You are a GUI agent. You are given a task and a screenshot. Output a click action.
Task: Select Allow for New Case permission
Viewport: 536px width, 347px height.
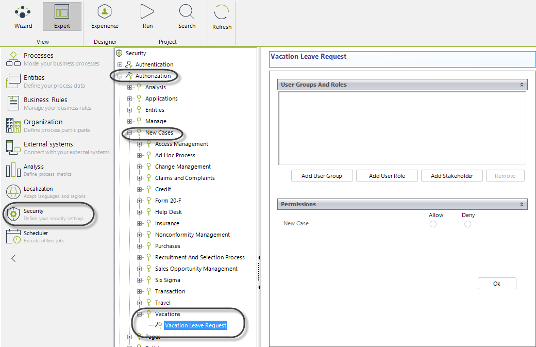[x=433, y=224]
